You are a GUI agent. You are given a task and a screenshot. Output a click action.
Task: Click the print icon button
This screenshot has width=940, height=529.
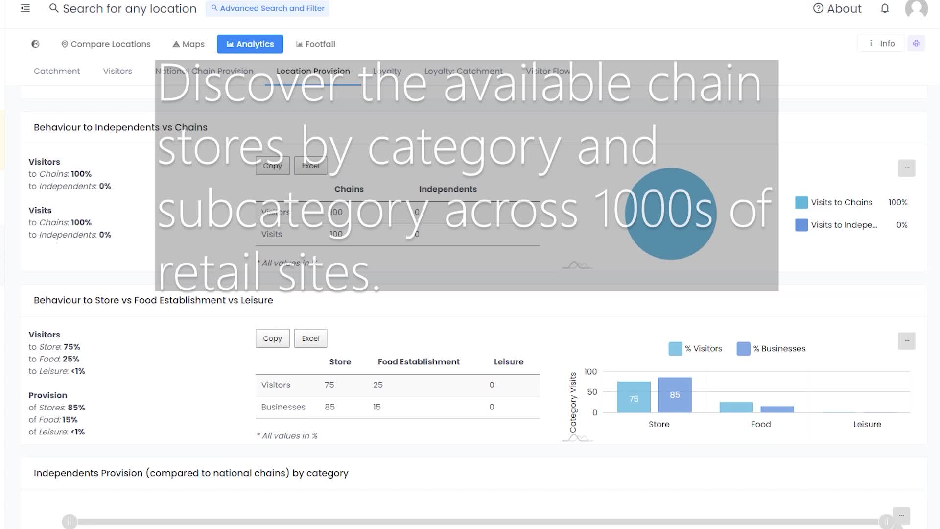click(916, 43)
